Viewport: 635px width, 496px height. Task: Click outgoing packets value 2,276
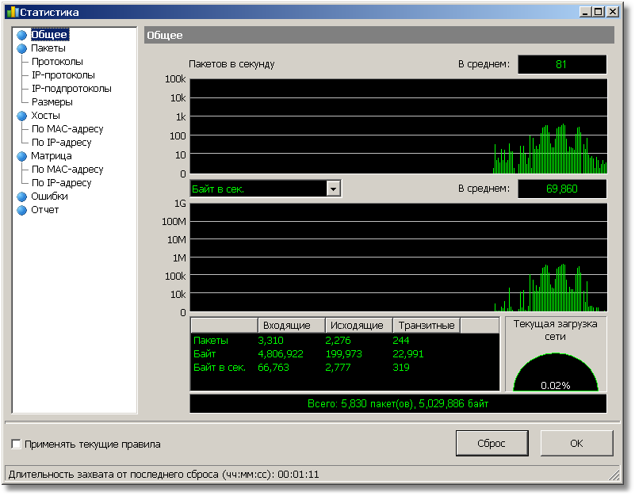[x=339, y=341]
